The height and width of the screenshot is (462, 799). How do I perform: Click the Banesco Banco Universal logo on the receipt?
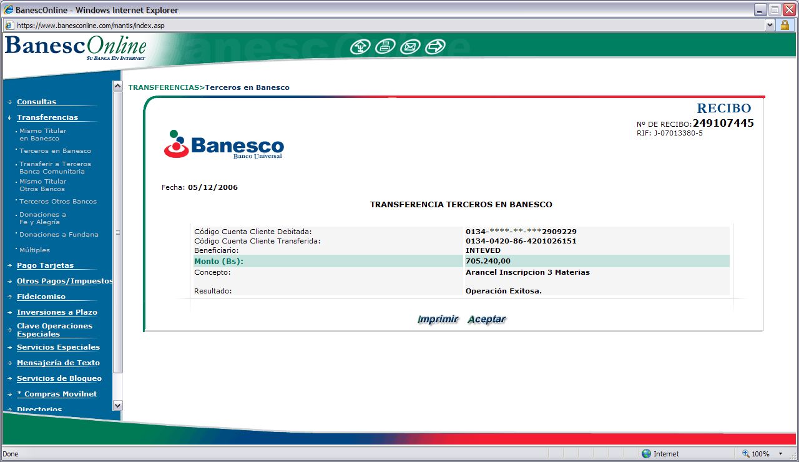click(223, 144)
